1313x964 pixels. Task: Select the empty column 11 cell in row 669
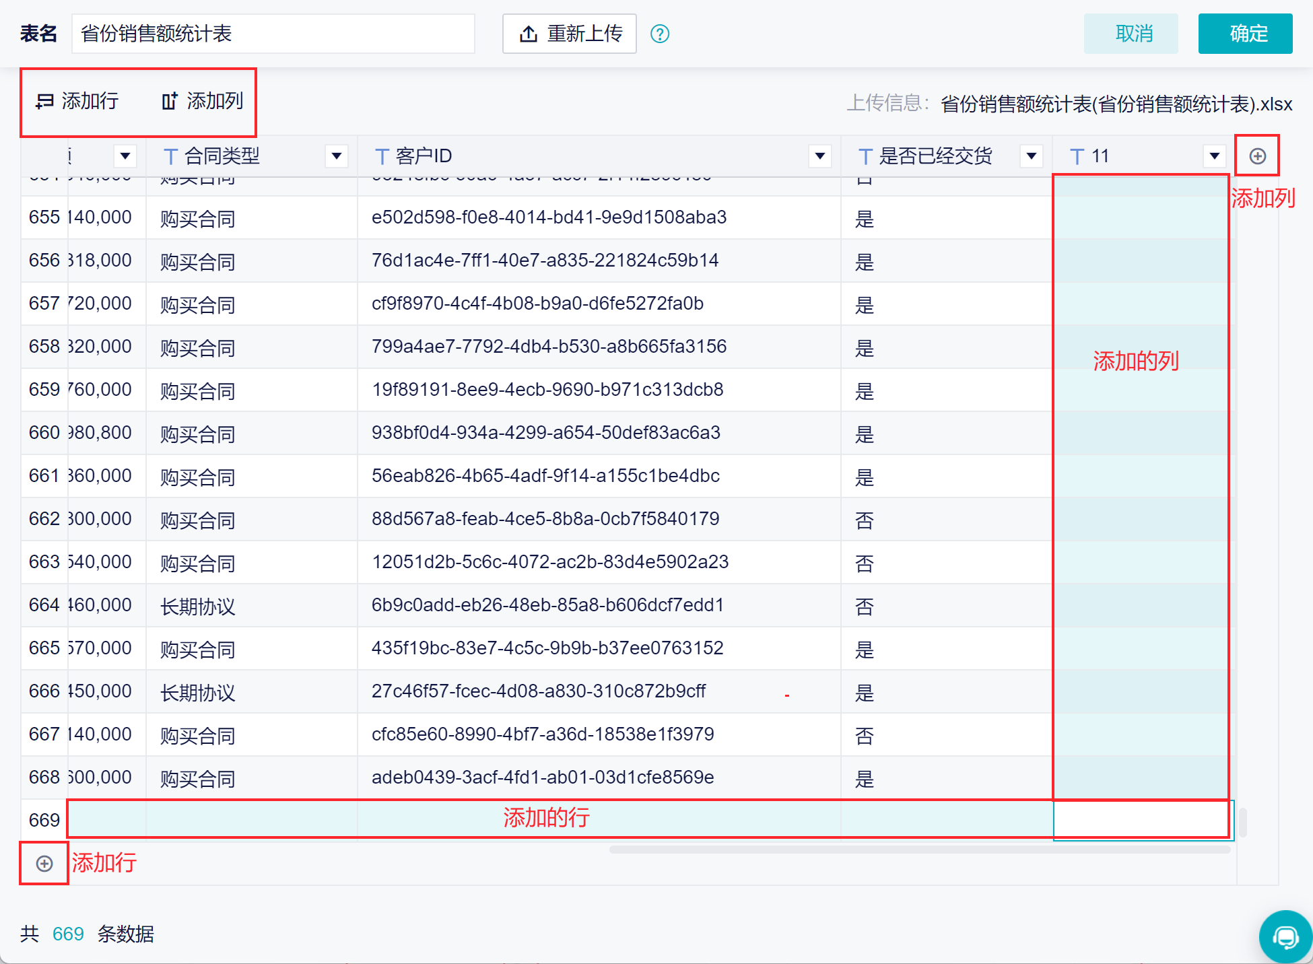[1143, 820]
